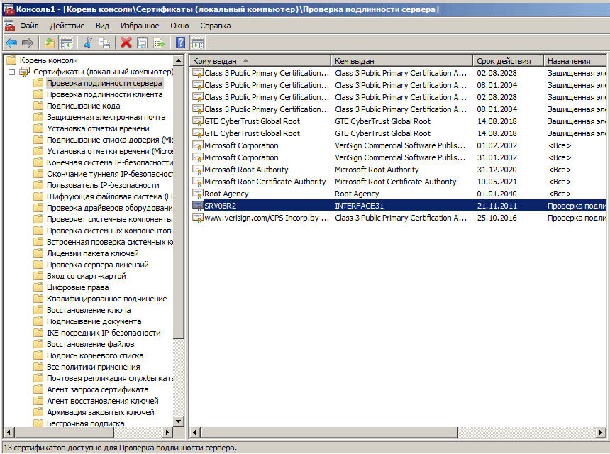Click the Copy toolbar icon
Screen dimensions: 610x454
104,43
